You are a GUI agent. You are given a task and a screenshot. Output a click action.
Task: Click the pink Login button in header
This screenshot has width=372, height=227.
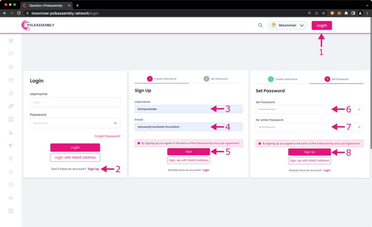coord(322,25)
